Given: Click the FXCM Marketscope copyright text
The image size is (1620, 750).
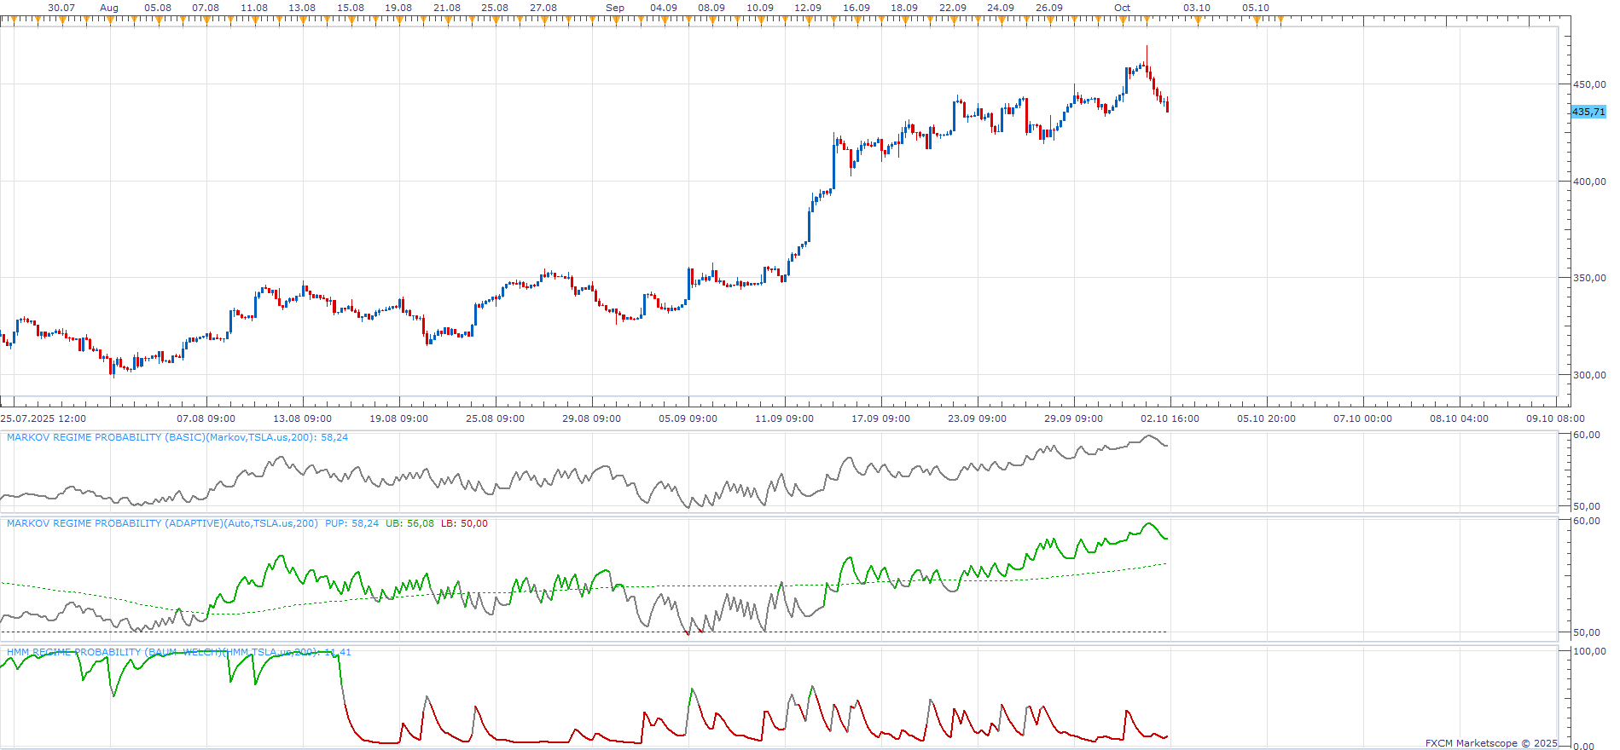Looking at the screenshot, I should (x=1491, y=743).
